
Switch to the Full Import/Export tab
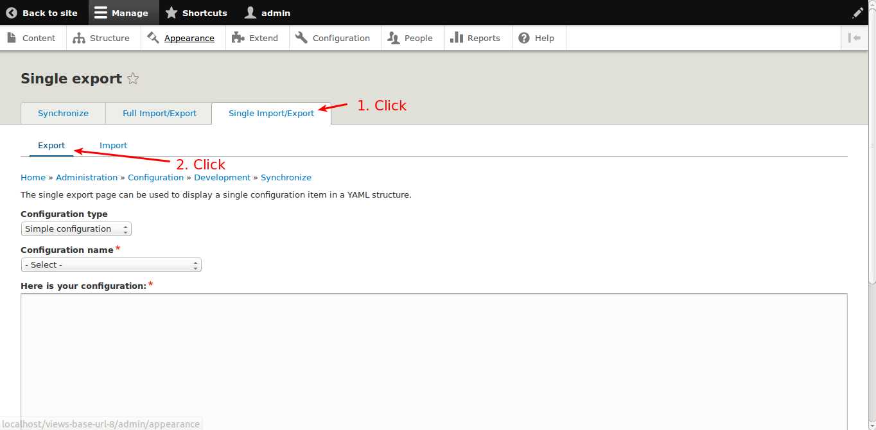159,113
